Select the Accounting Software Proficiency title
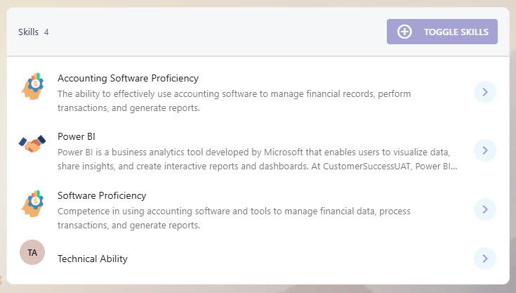This screenshot has height=293, width=516. click(128, 79)
